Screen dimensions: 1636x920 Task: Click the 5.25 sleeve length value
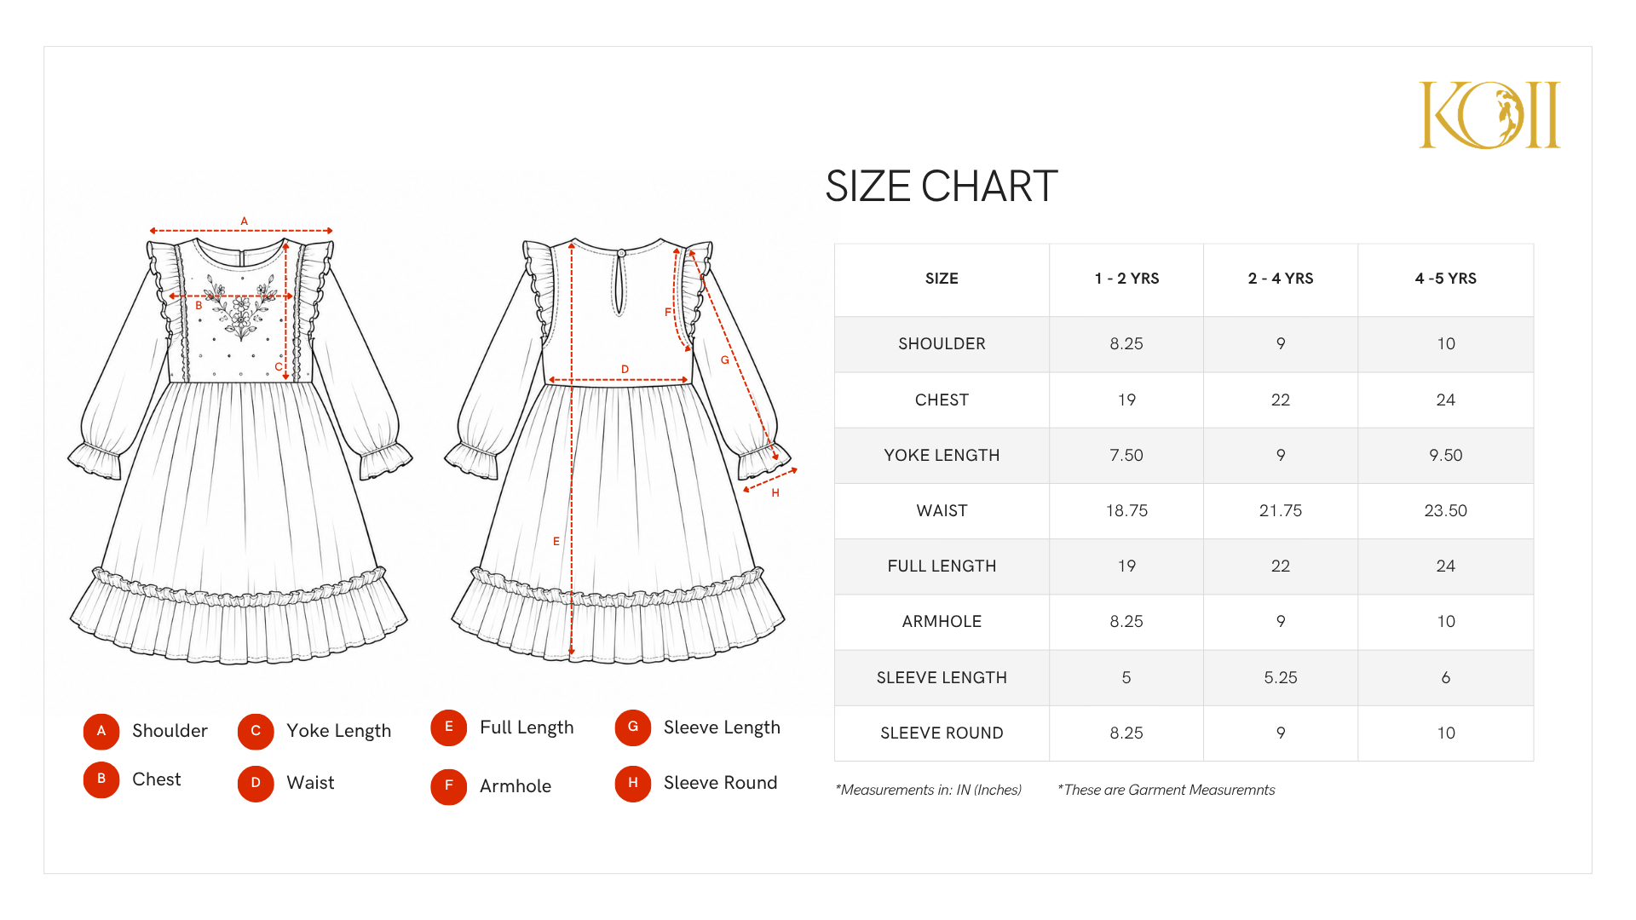tap(1281, 677)
